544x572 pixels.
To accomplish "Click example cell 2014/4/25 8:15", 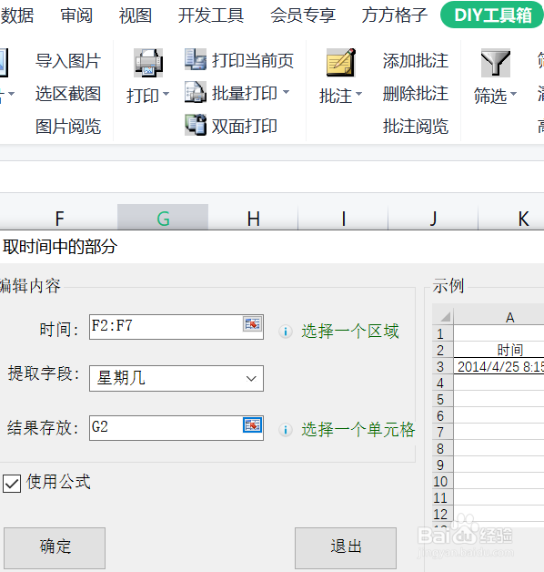I will click(499, 366).
